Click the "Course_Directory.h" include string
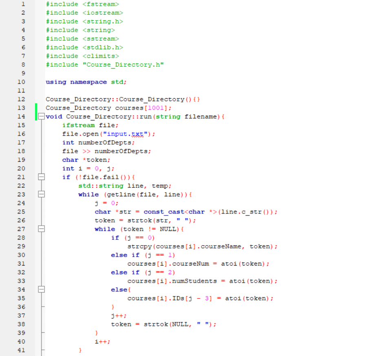 pyautogui.click(x=123, y=65)
